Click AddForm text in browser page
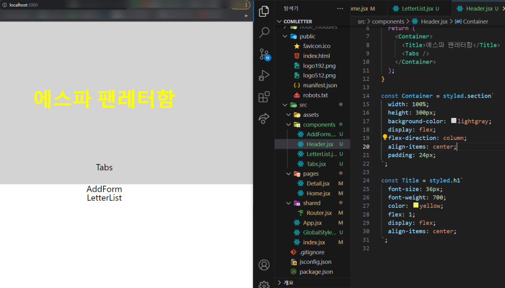The height and width of the screenshot is (288, 505). coord(104,189)
